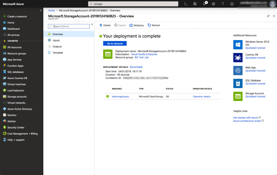Click the deployment menu search field

tap(69, 26)
